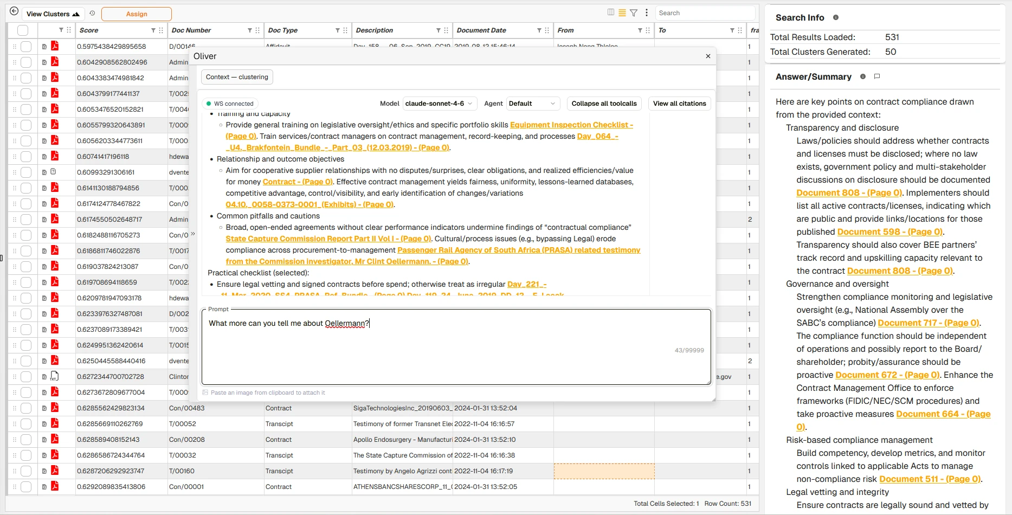Open filter icon on From column
This screenshot has height=515, width=1012.
tap(640, 30)
